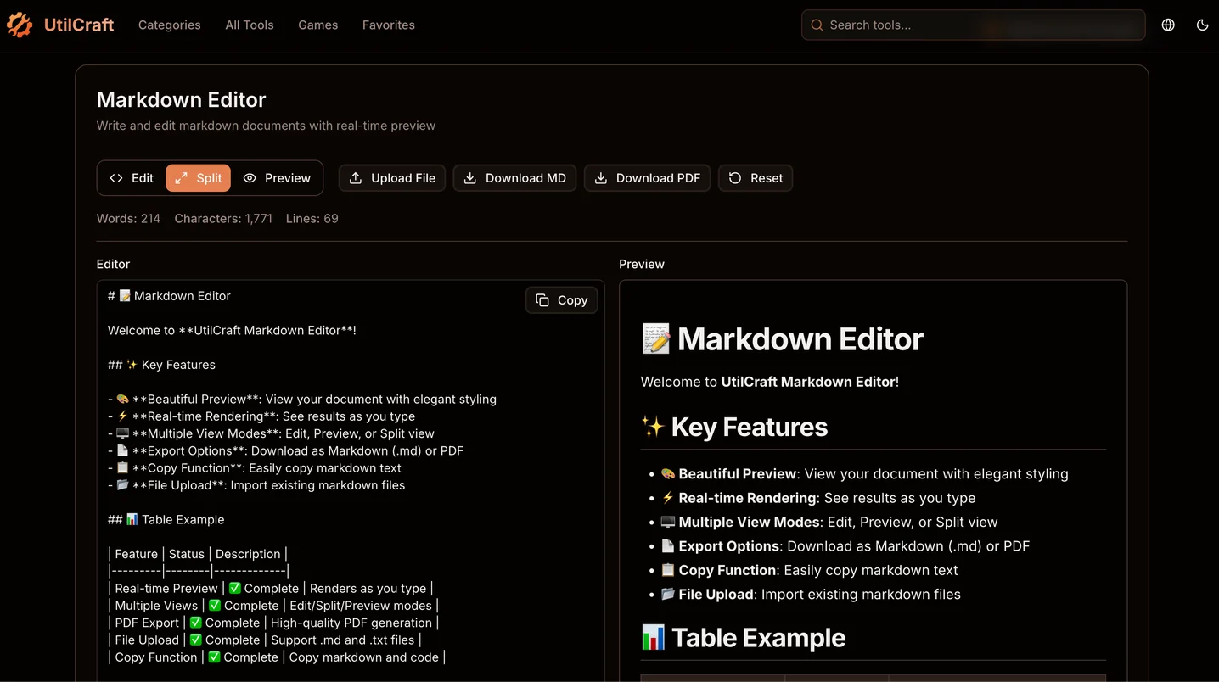Click the globe language icon
Viewport: 1219px width, 682px height.
(1168, 25)
